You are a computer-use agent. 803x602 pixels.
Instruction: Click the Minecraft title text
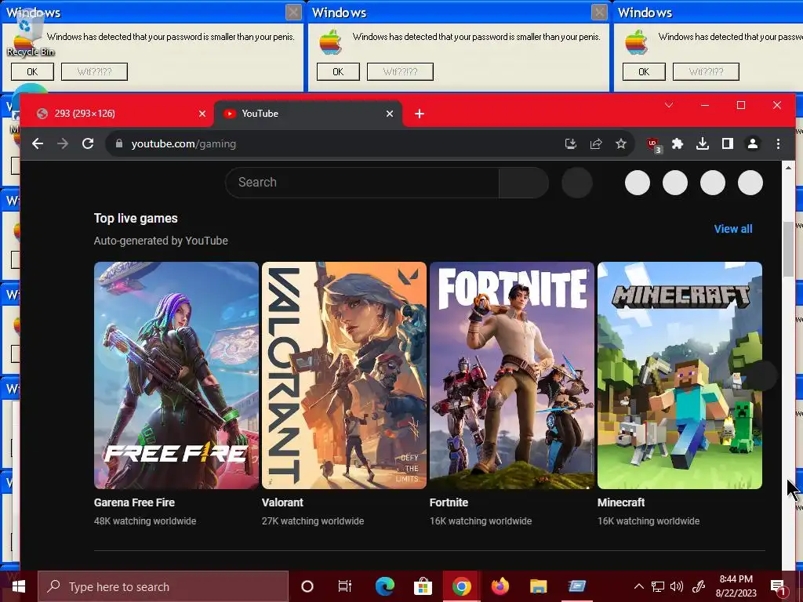coord(621,502)
